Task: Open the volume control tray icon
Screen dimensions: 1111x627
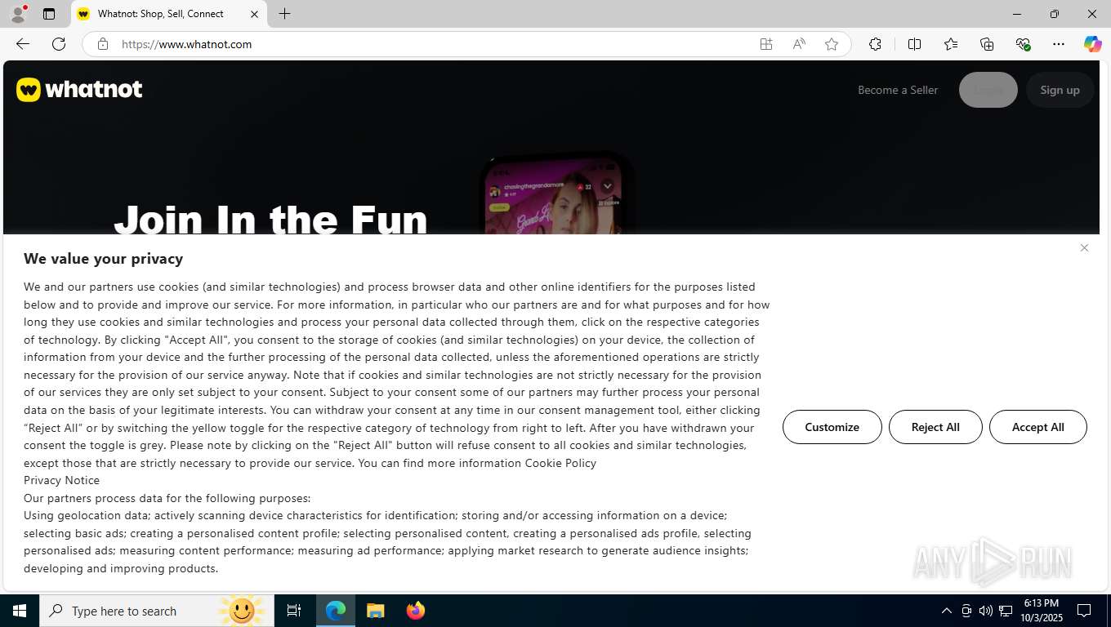Action: tap(986, 611)
